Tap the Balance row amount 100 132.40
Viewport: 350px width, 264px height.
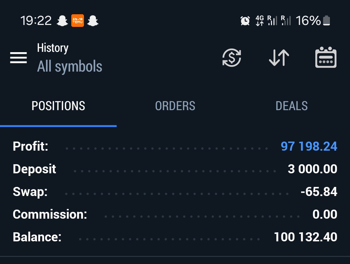click(x=305, y=237)
